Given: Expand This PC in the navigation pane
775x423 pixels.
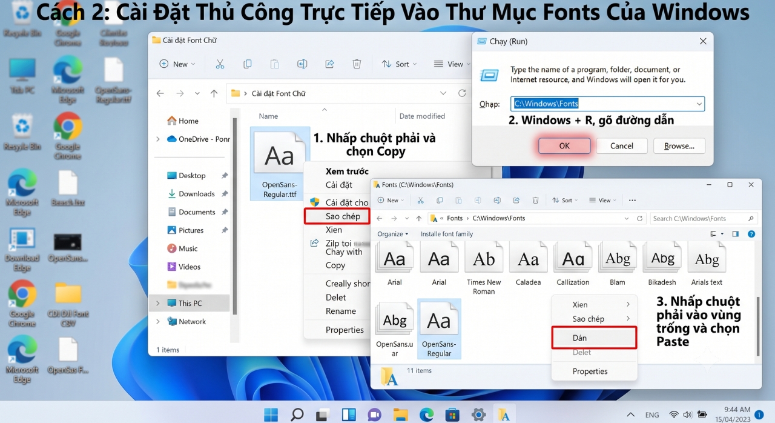Looking at the screenshot, I should click(158, 303).
